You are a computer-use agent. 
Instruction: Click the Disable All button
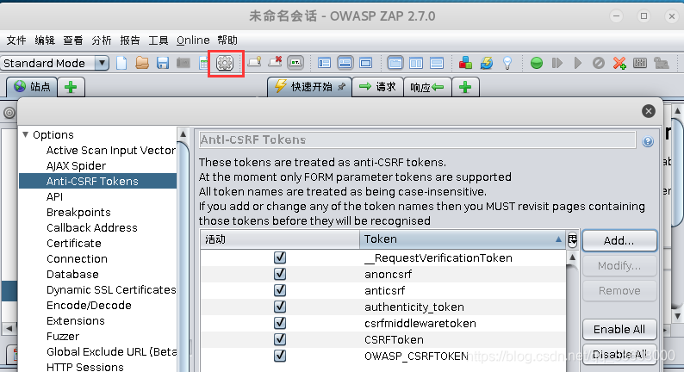click(x=619, y=355)
